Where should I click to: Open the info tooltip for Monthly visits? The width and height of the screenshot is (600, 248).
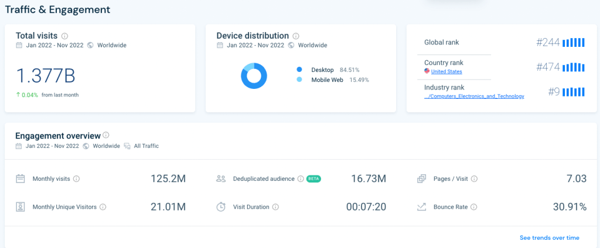(77, 178)
